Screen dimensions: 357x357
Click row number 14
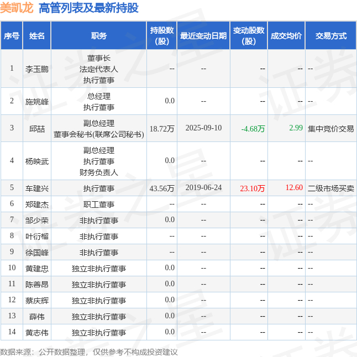pos(12,332)
